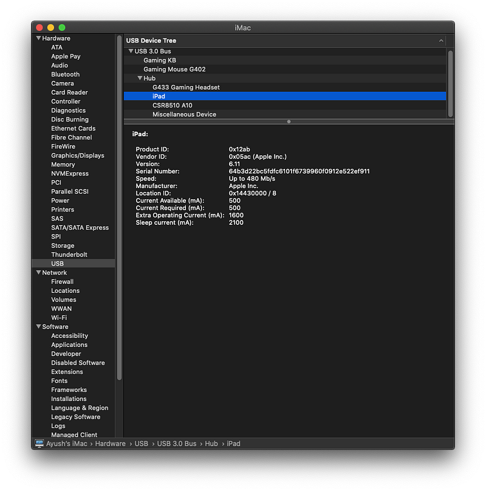Select PCI in the sidebar
Viewport: 486px width, 491px height.
coord(56,182)
